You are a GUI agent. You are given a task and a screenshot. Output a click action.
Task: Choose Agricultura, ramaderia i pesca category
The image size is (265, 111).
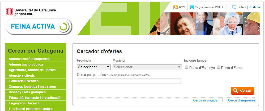point(32,70)
